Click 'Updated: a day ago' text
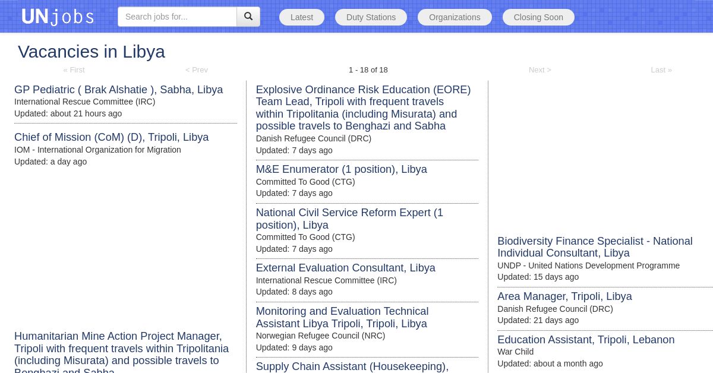 pyautogui.click(x=51, y=162)
